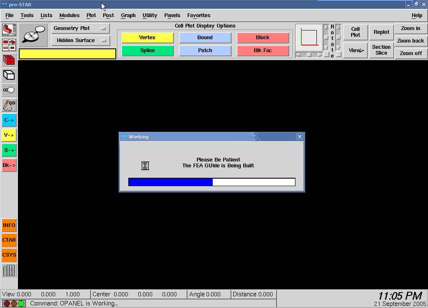Click left arrow of horizontal rotate slider
This screenshot has width=428, height=308.
298,55
